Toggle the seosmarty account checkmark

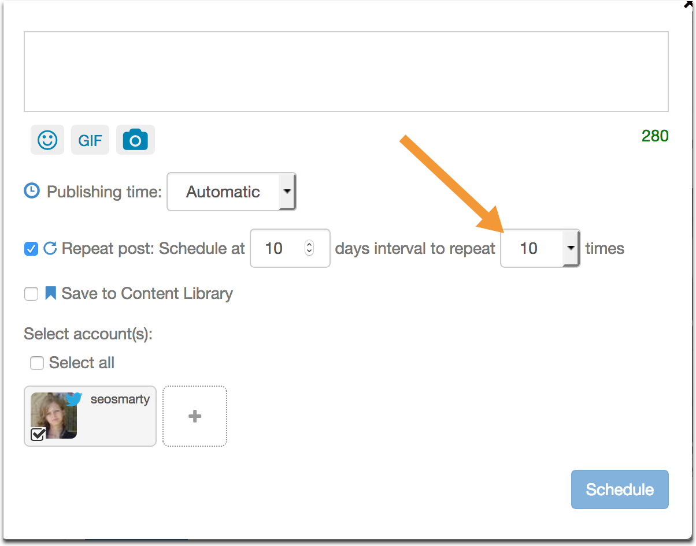tap(38, 434)
